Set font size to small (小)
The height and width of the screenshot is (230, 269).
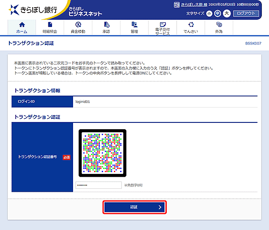[209, 13]
